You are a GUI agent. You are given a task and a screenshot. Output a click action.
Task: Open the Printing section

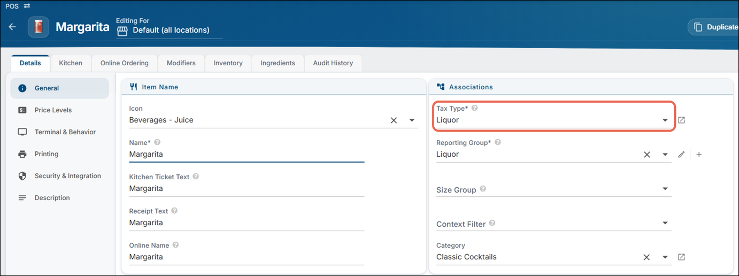point(60,154)
